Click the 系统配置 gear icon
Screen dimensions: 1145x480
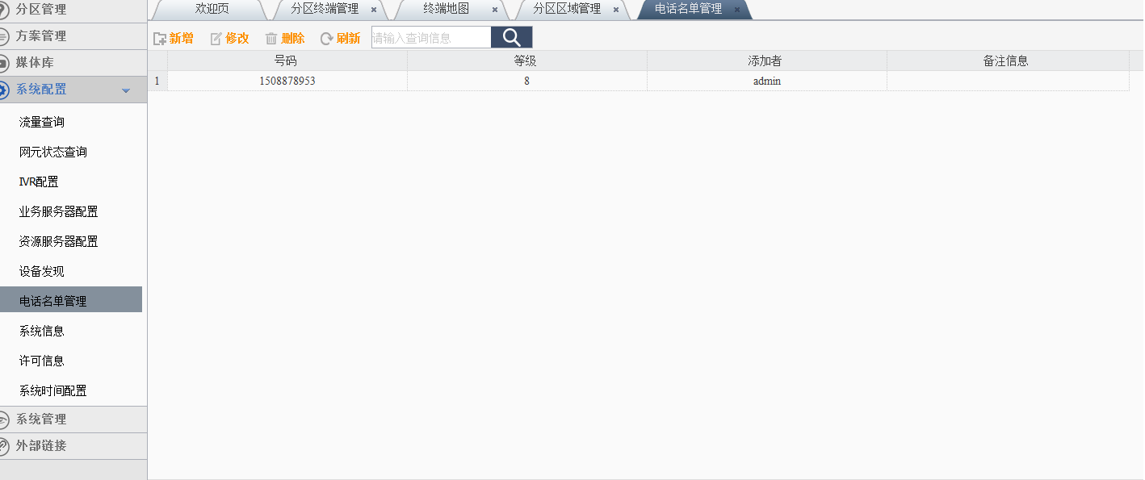coord(4,90)
